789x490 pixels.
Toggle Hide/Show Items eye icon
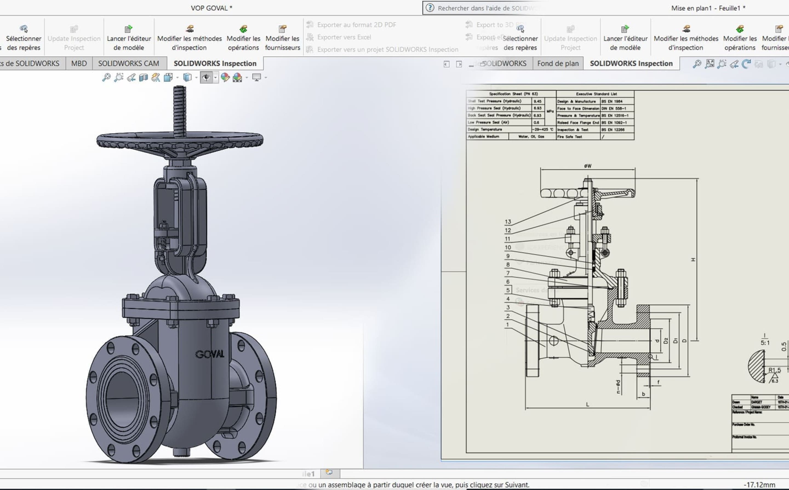pyautogui.click(x=206, y=77)
